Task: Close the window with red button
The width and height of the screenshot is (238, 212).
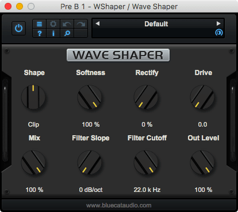Action: (8, 6)
